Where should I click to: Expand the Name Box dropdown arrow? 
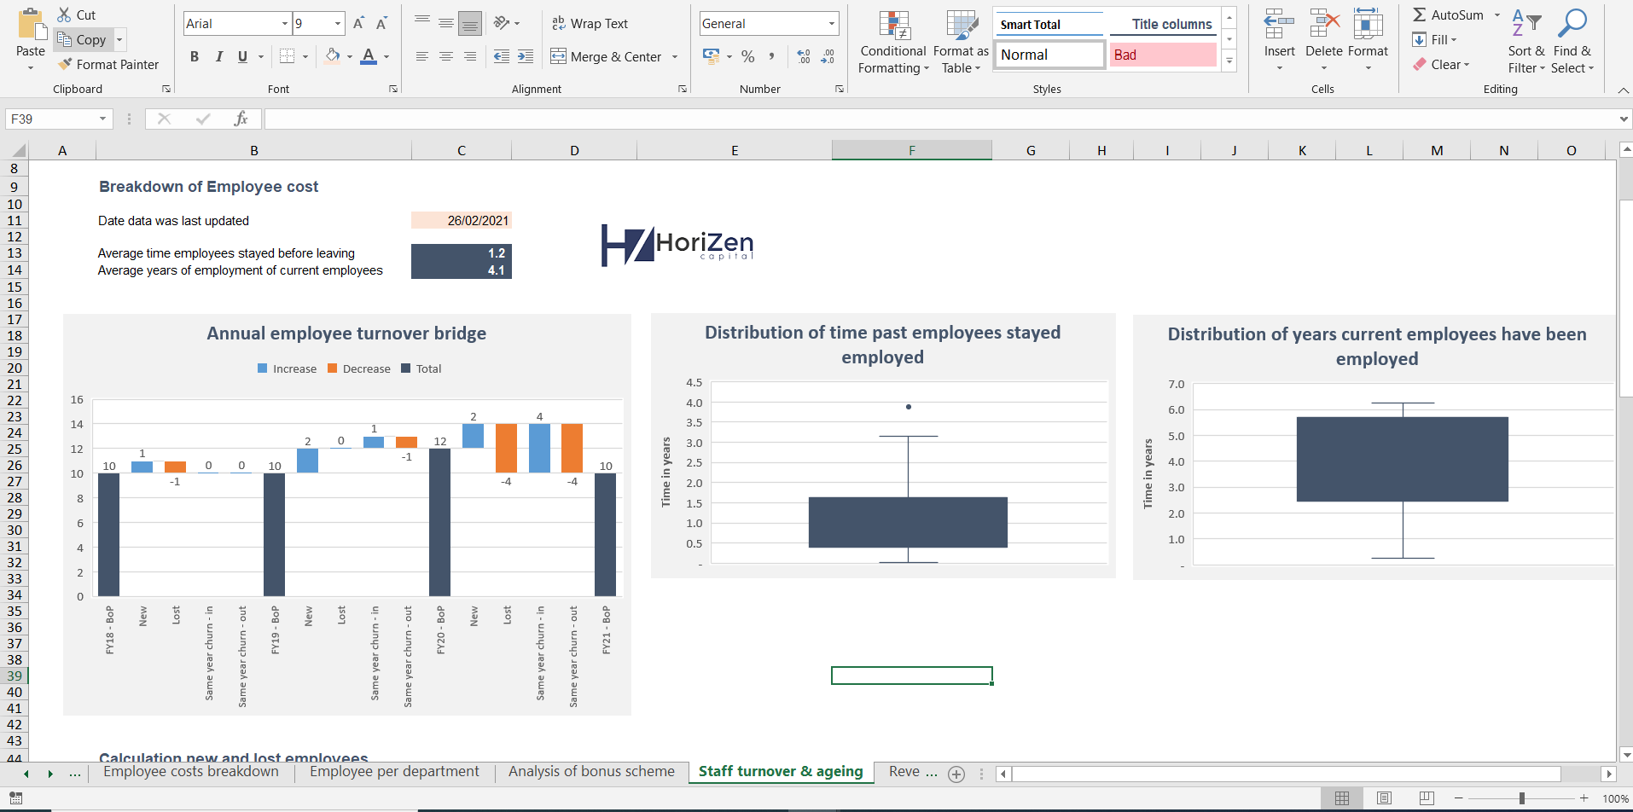click(103, 119)
